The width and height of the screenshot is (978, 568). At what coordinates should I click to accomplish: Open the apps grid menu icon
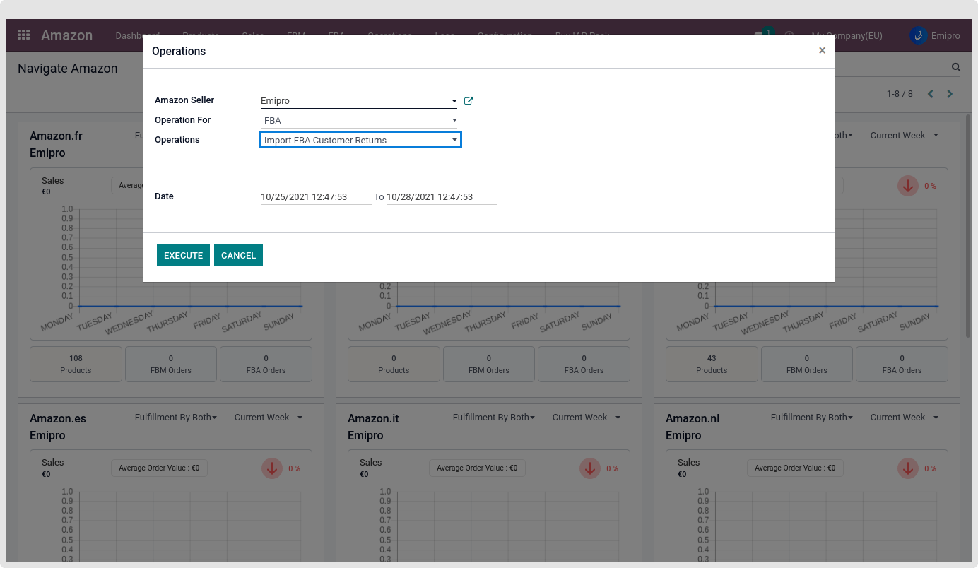pyautogui.click(x=23, y=35)
